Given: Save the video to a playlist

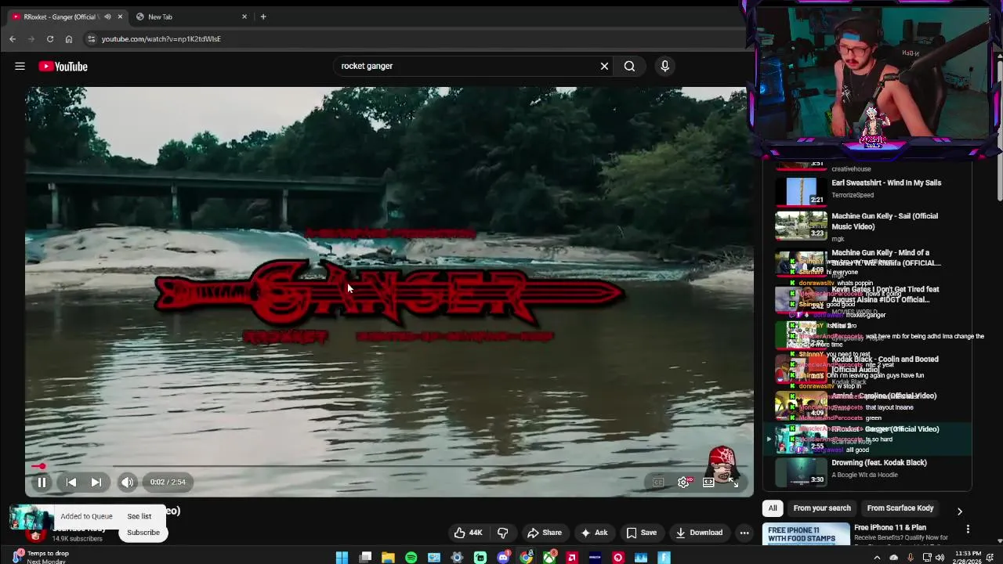Looking at the screenshot, I should click(x=641, y=533).
